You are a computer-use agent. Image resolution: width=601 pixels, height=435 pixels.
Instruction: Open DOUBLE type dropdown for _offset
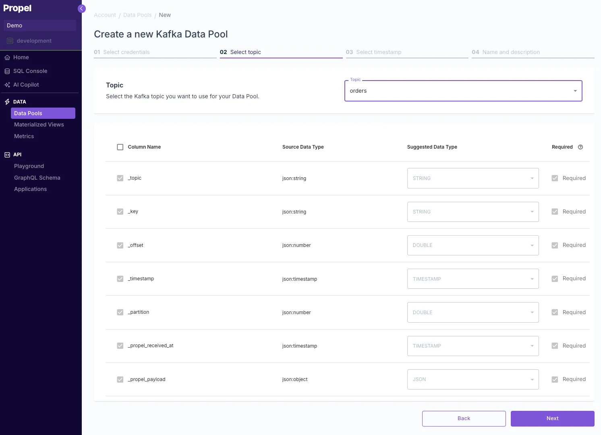(x=473, y=245)
